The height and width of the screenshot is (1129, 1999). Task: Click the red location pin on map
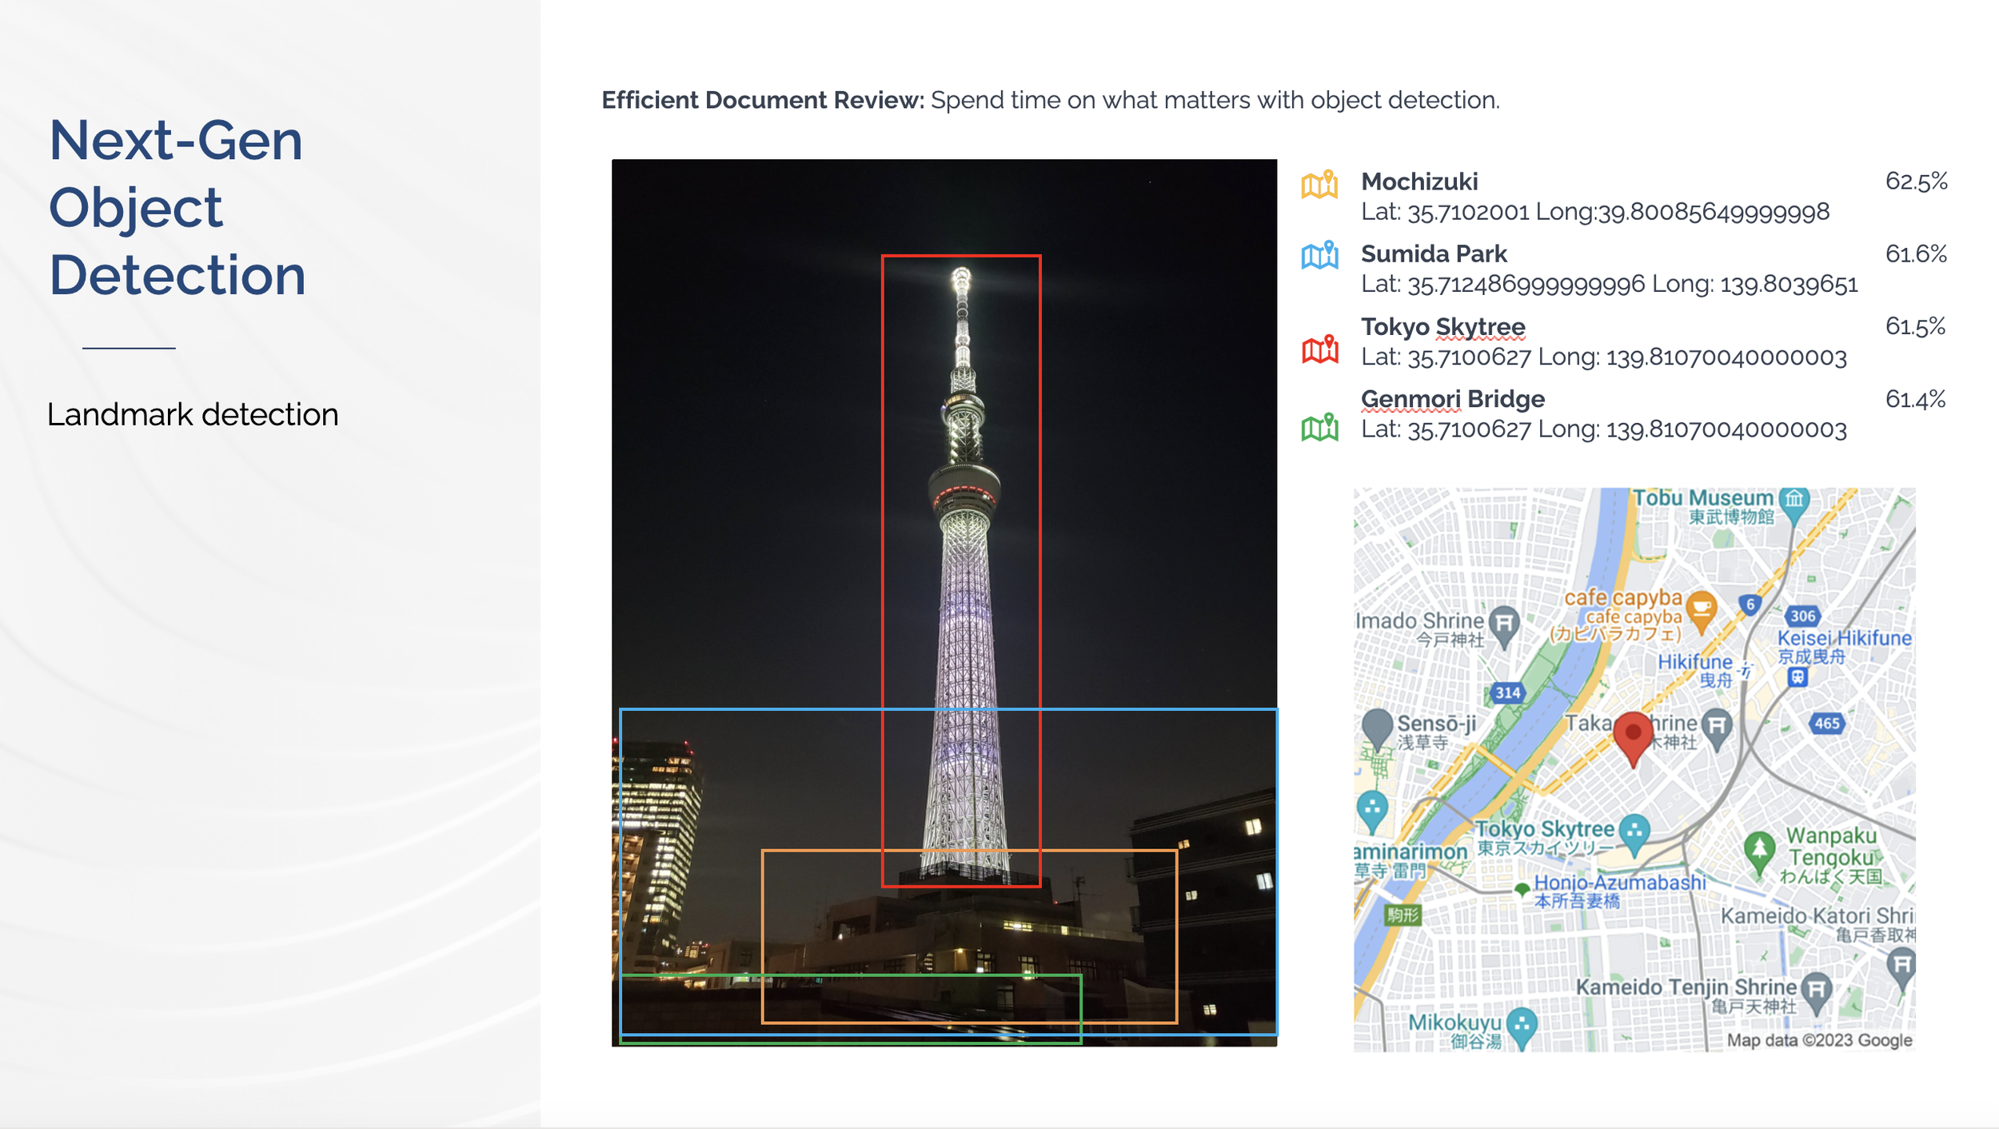[1633, 736]
